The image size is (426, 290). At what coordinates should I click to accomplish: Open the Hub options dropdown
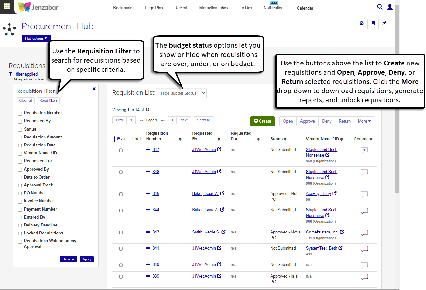coord(36,38)
